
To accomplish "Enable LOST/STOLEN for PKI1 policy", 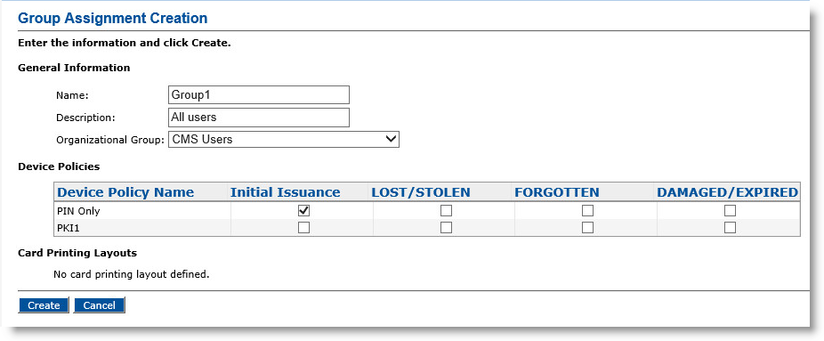I will tap(446, 228).
